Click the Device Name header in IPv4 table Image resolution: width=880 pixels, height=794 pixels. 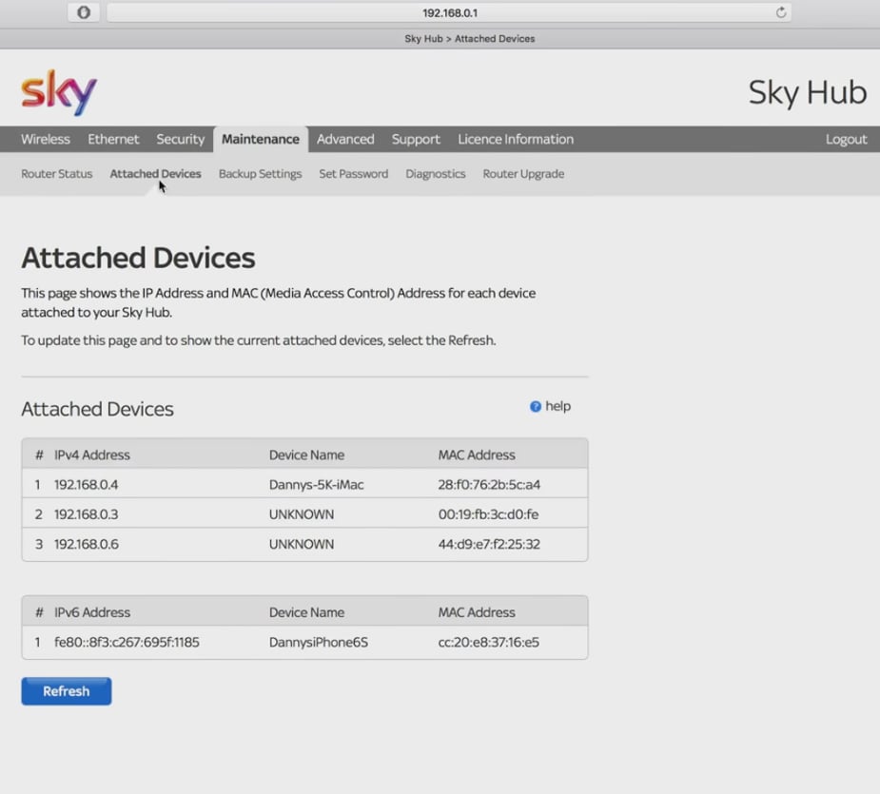[x=306, y=455]
